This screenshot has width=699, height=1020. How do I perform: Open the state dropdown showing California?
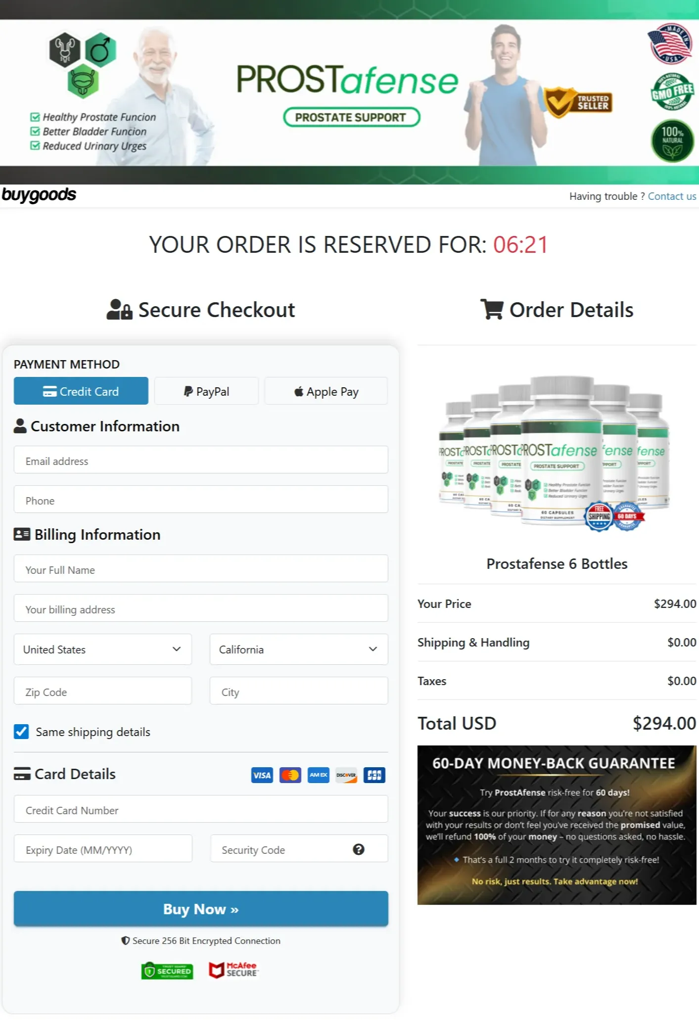tap(298, 649)
